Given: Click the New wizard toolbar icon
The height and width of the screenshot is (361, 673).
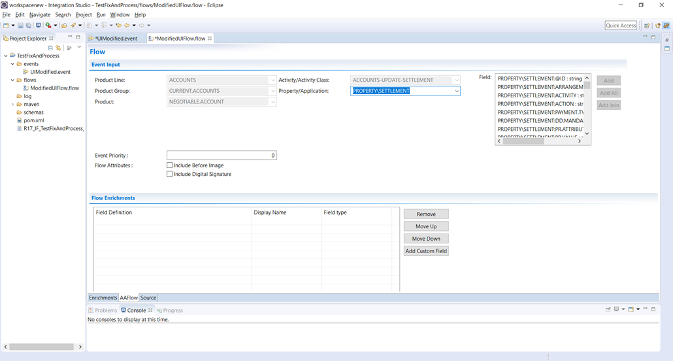Looking at the screenshot, I should 6,26.
